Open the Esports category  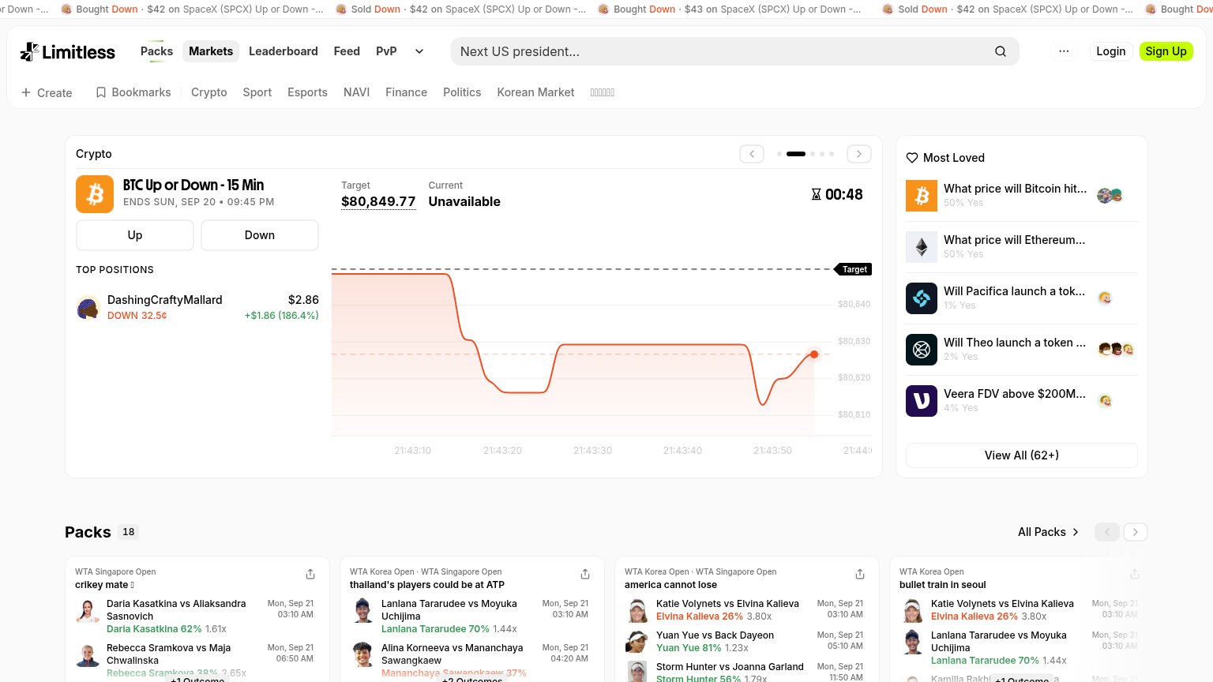click(307, 92)
